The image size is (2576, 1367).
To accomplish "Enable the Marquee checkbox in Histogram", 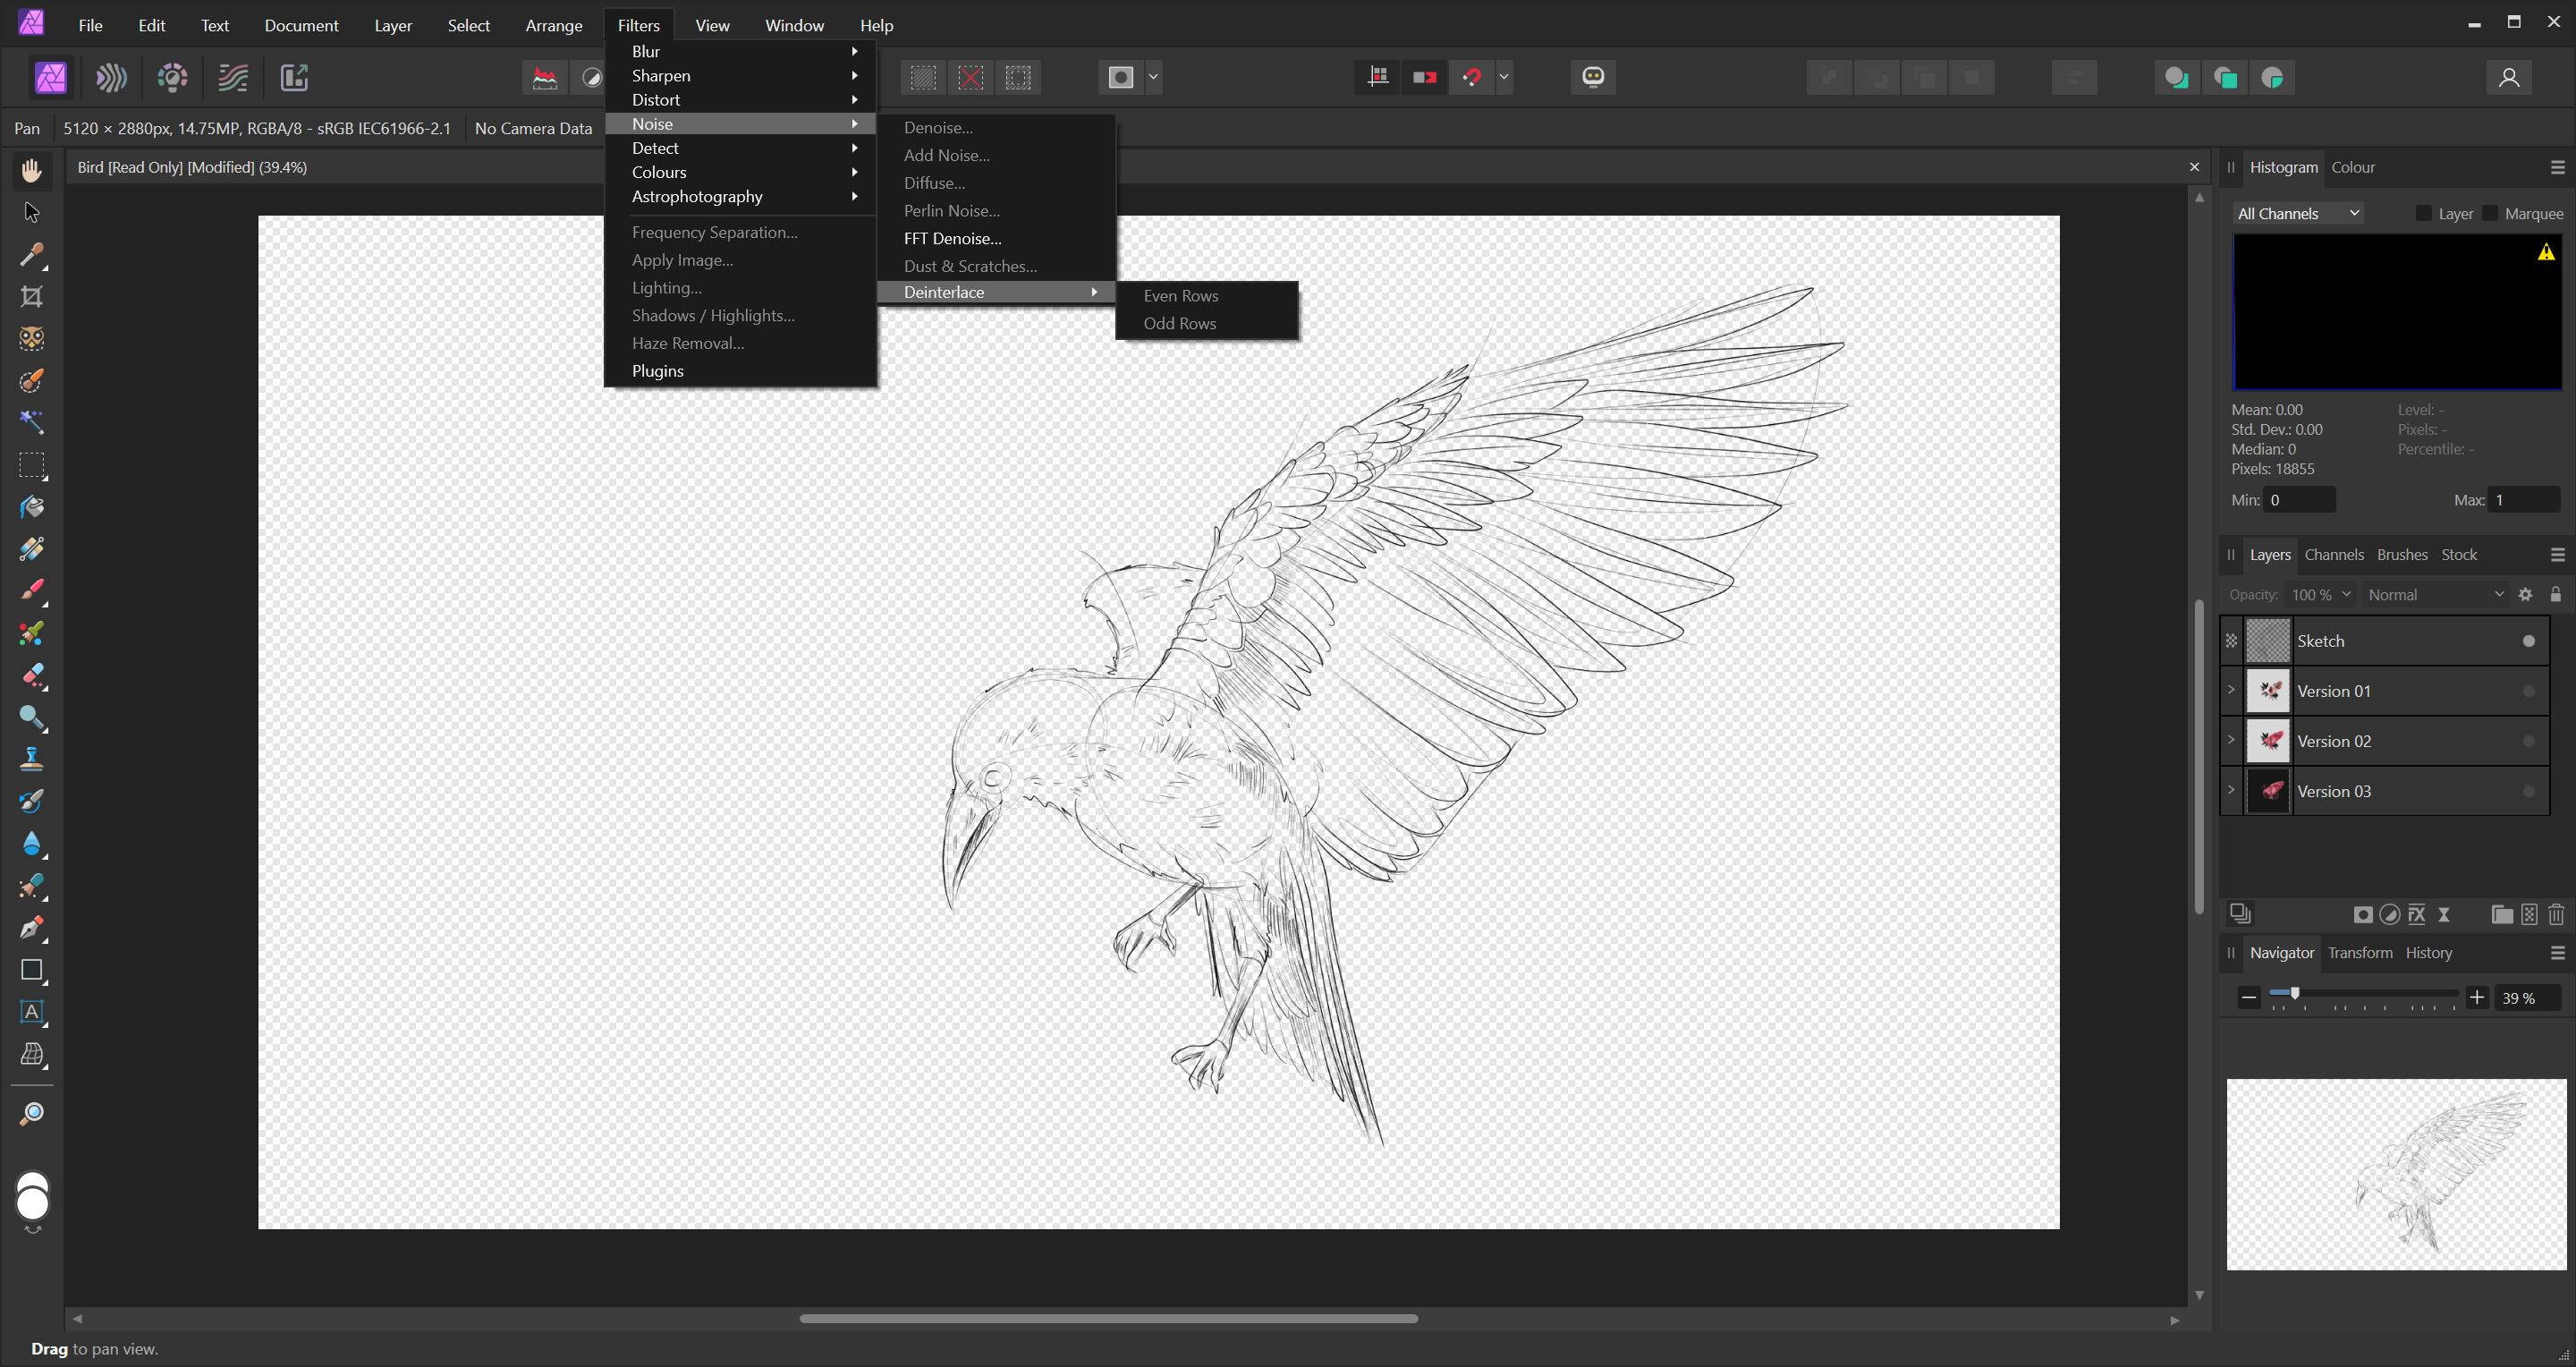I will 2490,213.
